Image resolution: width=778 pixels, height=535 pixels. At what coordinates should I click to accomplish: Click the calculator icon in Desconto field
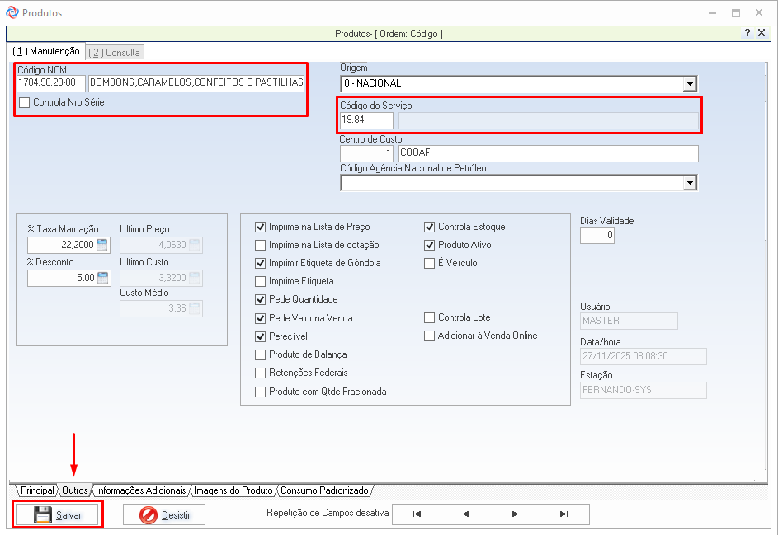[102, 279]
